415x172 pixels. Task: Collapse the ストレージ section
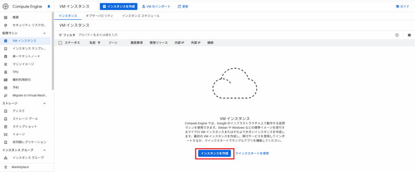pyautogui.click(x=45, y=103)
